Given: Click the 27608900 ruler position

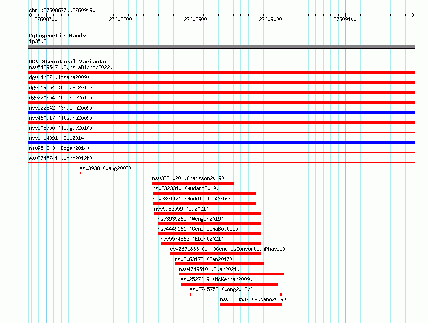Looking at the screenshot, I should coord(195,19).
